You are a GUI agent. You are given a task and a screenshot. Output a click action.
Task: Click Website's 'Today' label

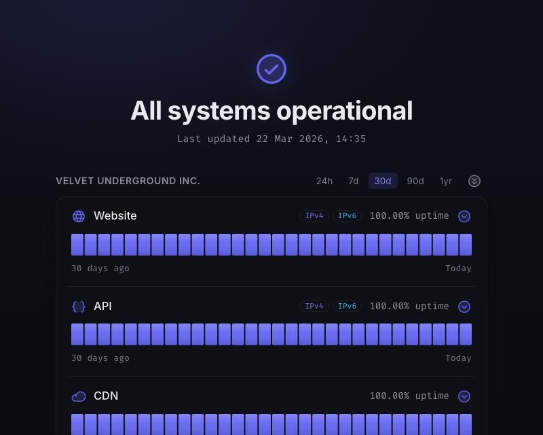coord(458,268)
